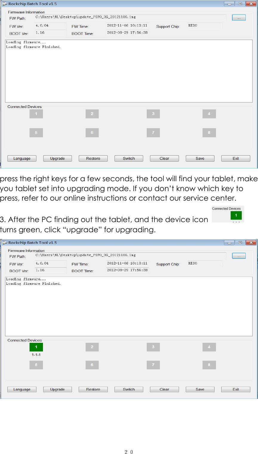Select device slot 7 in the upper window

153,132
